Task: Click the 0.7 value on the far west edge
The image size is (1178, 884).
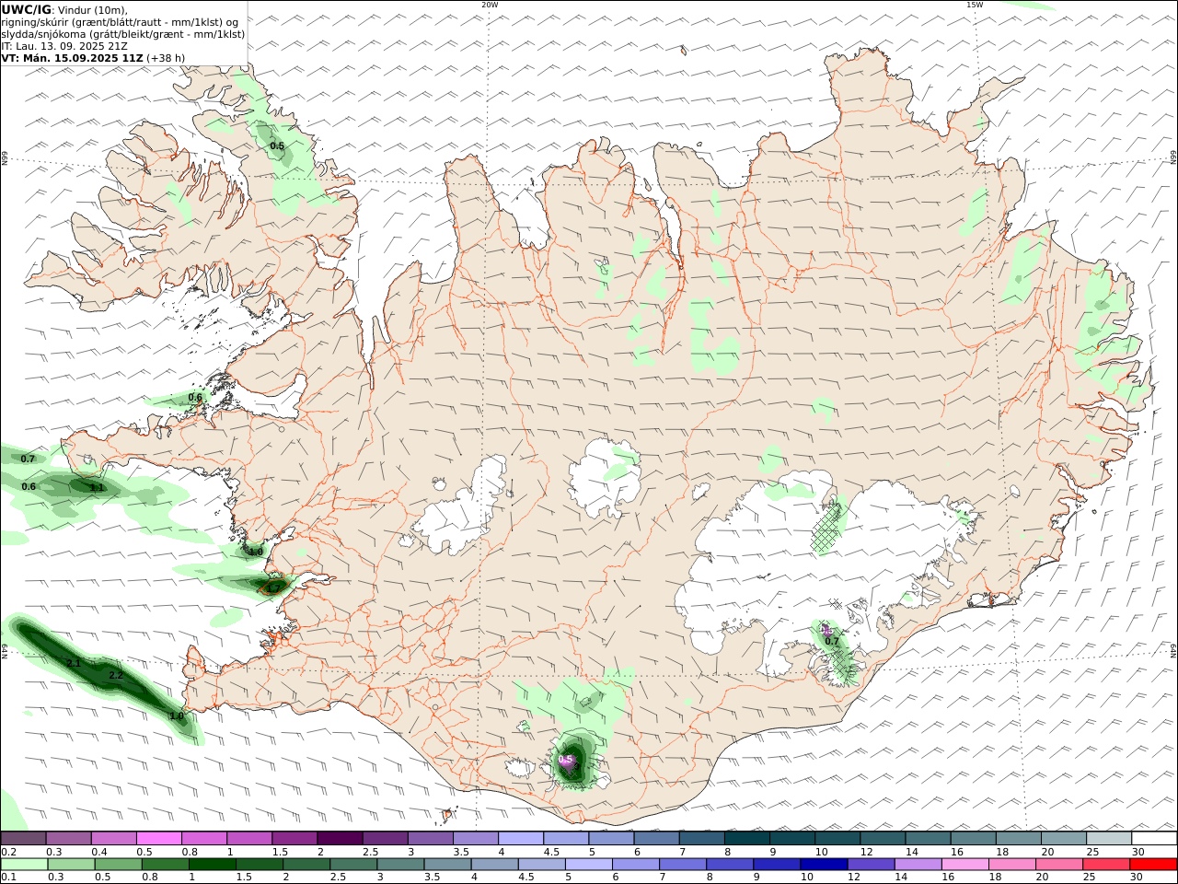Action: 28,459
